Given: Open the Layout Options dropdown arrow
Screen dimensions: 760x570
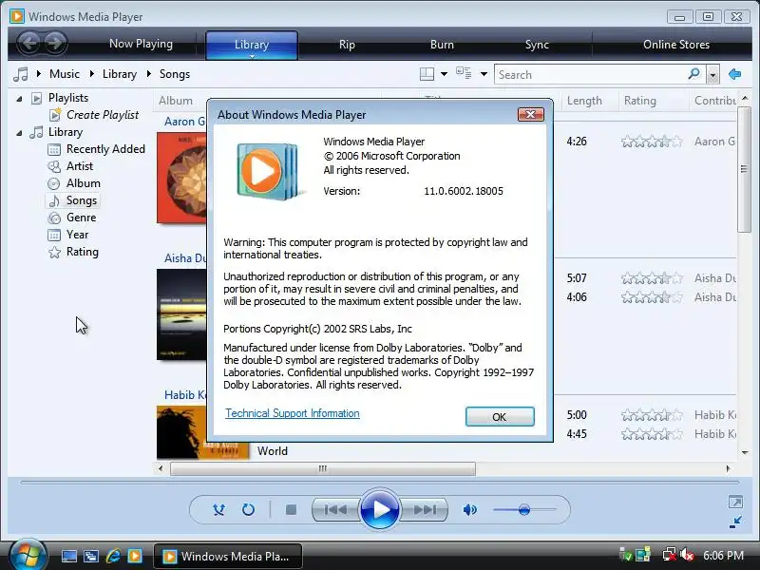Looking at the screenshot, I should [x=444, y=74].
